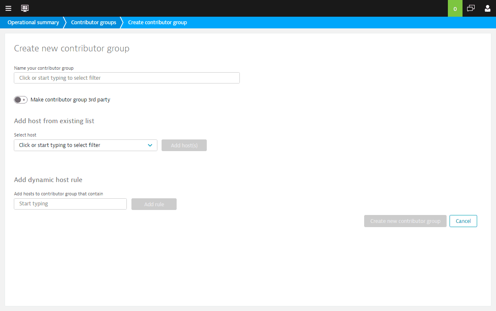This screenshot has height=311, width=496.
Task: Open the chat feedback icon
Action: coord(471,8)
